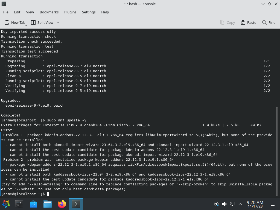Click 'cannot install both akonadi-import-wizard' line
280x210 pixels.
click(x=127, y=145)
